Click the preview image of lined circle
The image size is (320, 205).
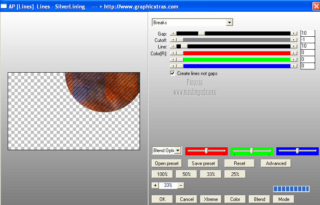[x=74, y=111]
